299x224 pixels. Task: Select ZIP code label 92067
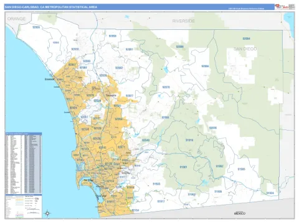(84, 117)
